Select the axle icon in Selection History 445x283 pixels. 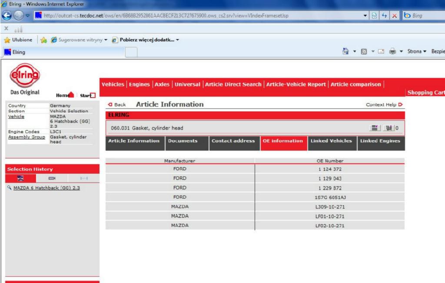(x=84, y=179)
